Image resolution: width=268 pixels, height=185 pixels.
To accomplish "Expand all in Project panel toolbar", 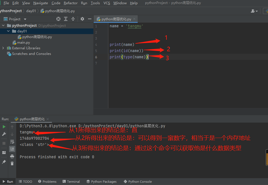I will point(66,19).
